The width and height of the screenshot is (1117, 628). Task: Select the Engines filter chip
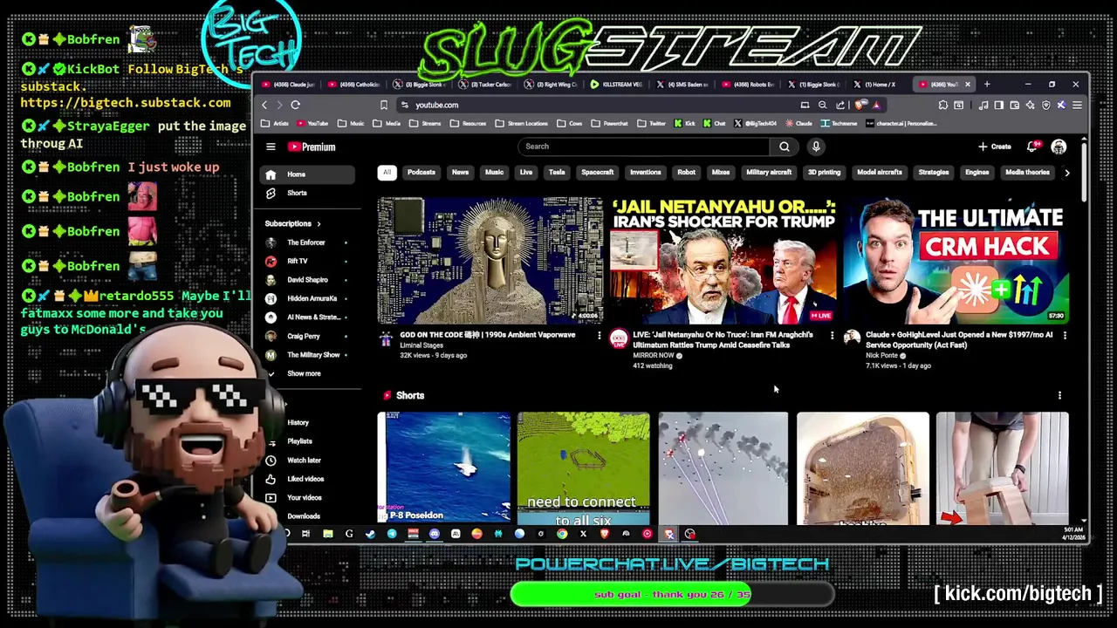click(x=977, y=173)
